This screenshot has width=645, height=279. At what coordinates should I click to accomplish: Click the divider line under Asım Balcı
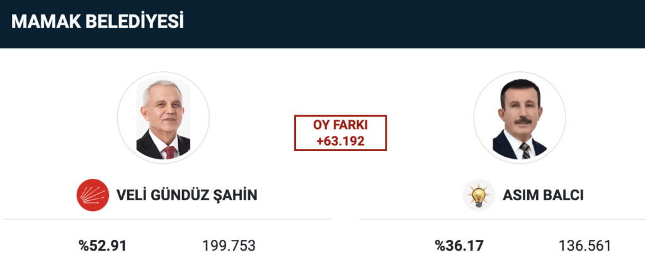click(502, 219)
